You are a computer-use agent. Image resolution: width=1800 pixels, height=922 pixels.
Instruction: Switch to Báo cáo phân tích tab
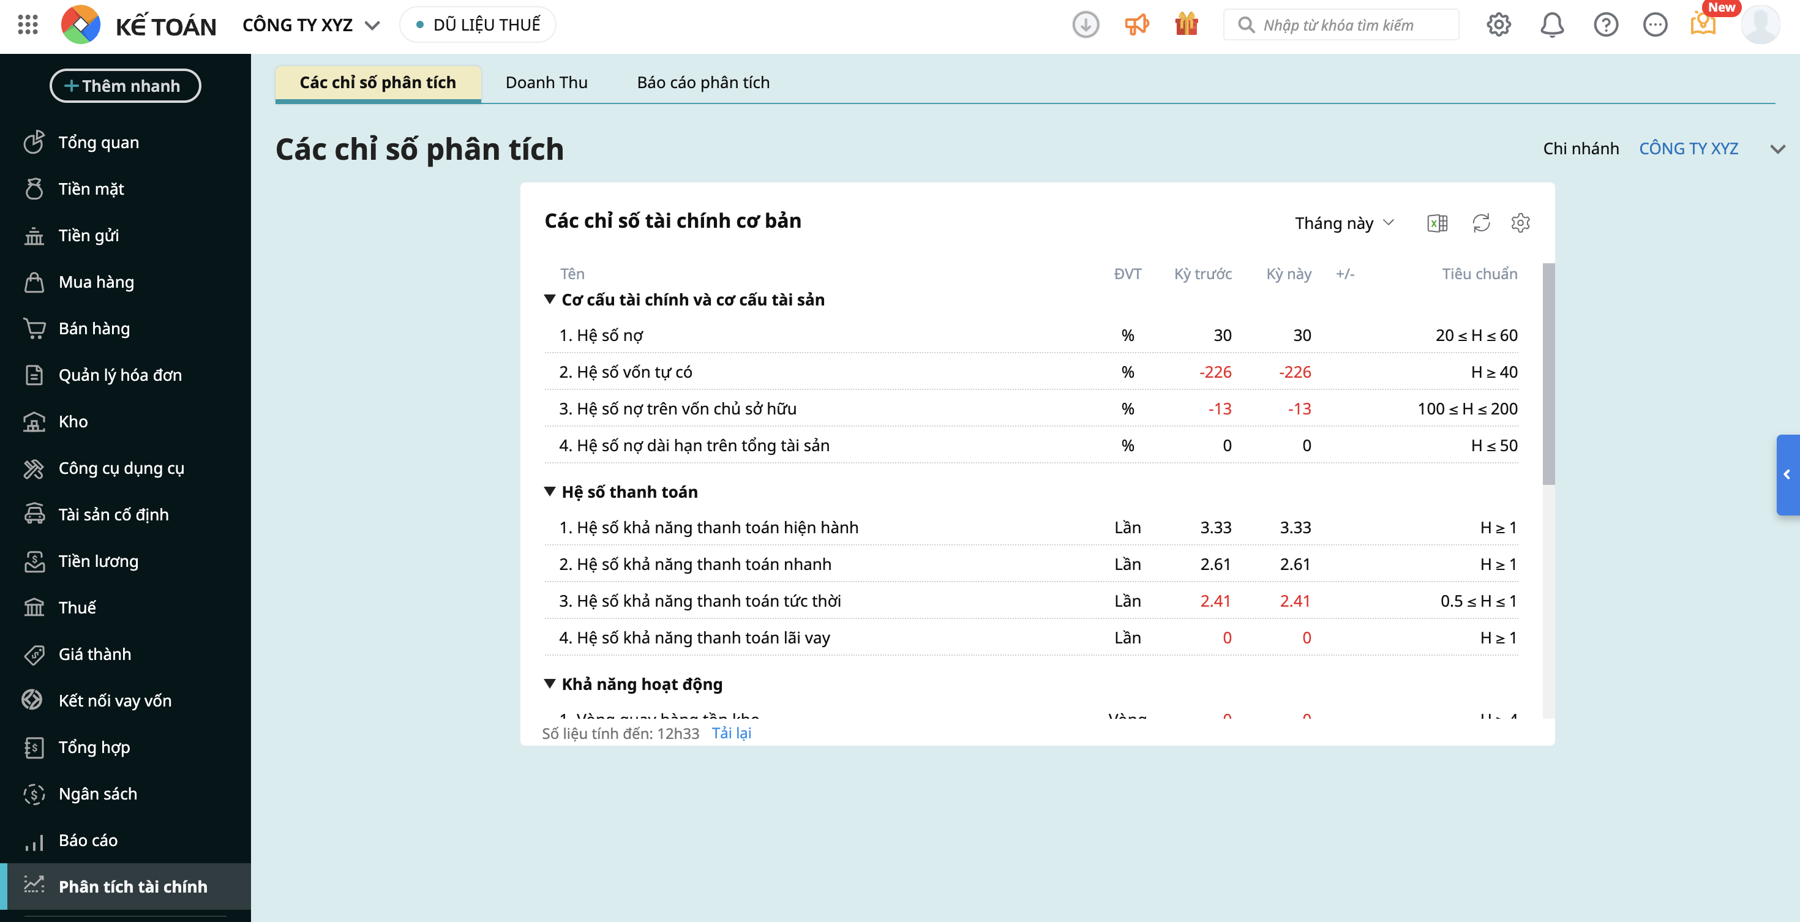tap(703, 83)
